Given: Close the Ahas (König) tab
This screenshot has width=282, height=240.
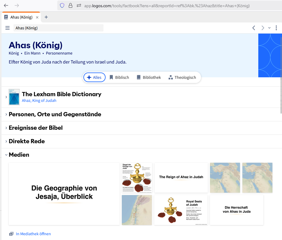Looking at the screenshot, I should (x=37, y=17).
